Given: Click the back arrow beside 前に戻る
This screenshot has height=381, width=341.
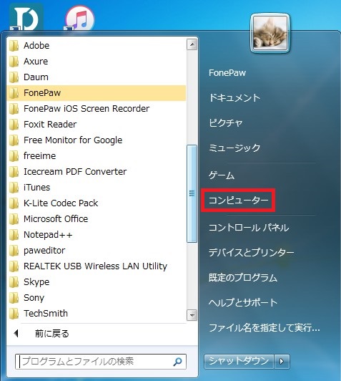Looking at the screenshot, I should (x=16, y=334).
